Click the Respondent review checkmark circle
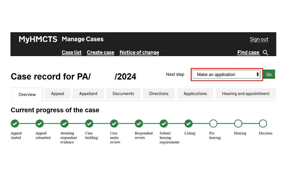 coord(139,123)
